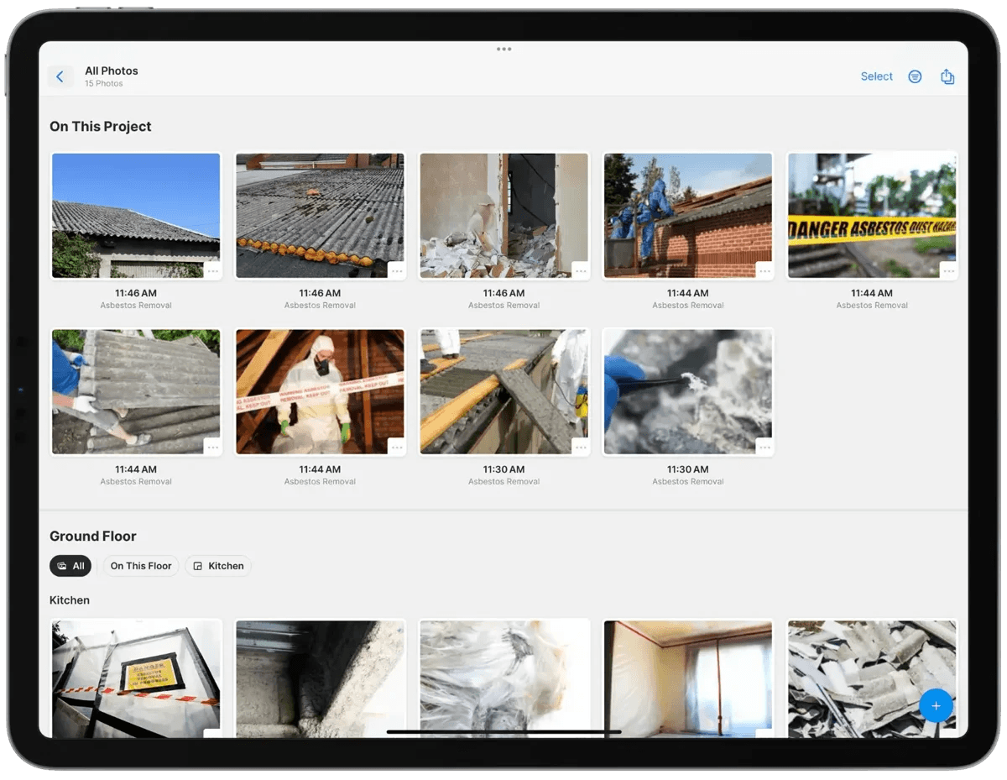
Task: Click 11:46 AM under the blue sky roof photo
Action: point(136,293)
